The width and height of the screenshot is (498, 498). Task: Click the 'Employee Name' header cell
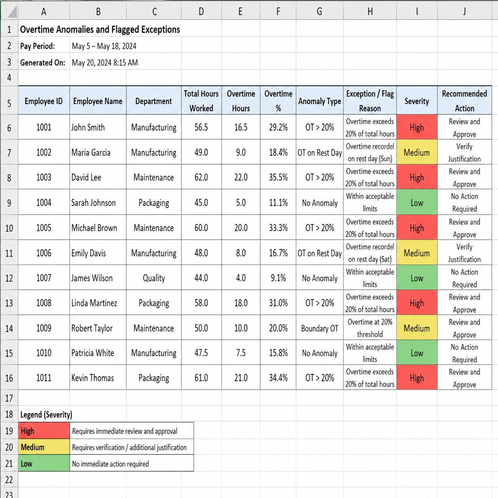(98, 100)
